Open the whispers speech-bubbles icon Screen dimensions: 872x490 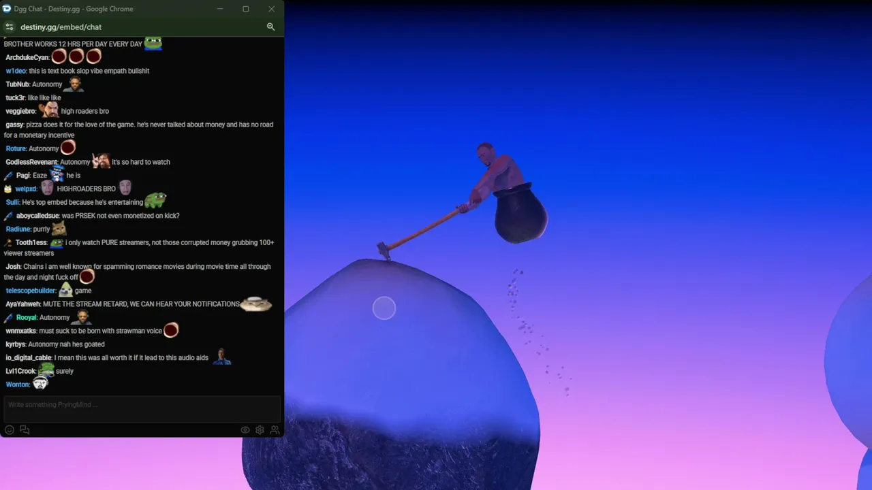click(25, 430)
